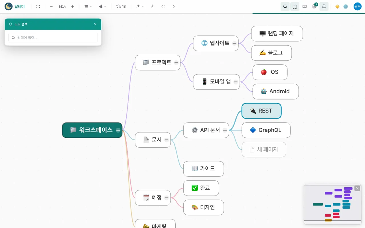Close the minimap overview panel
The image size is (365, 228).
[357, 188]
